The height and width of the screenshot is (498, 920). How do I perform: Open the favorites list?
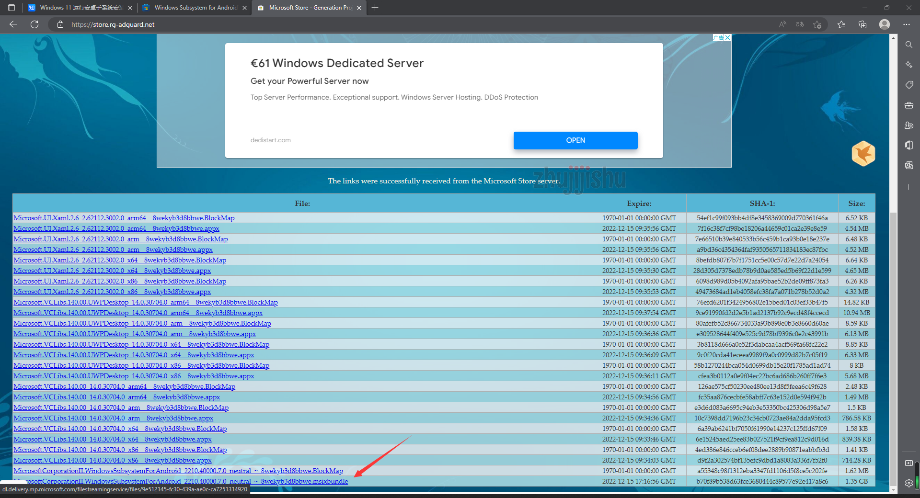[841, 24]
